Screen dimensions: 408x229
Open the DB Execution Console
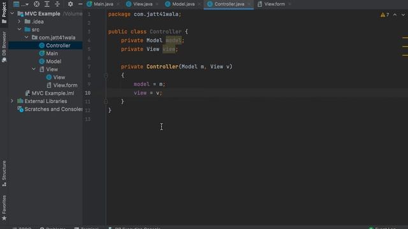135,228
